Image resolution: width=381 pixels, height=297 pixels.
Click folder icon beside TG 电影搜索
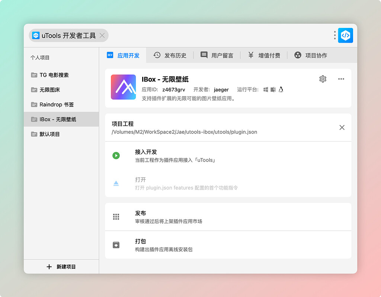pyautogui.click(x=34, y=75)
